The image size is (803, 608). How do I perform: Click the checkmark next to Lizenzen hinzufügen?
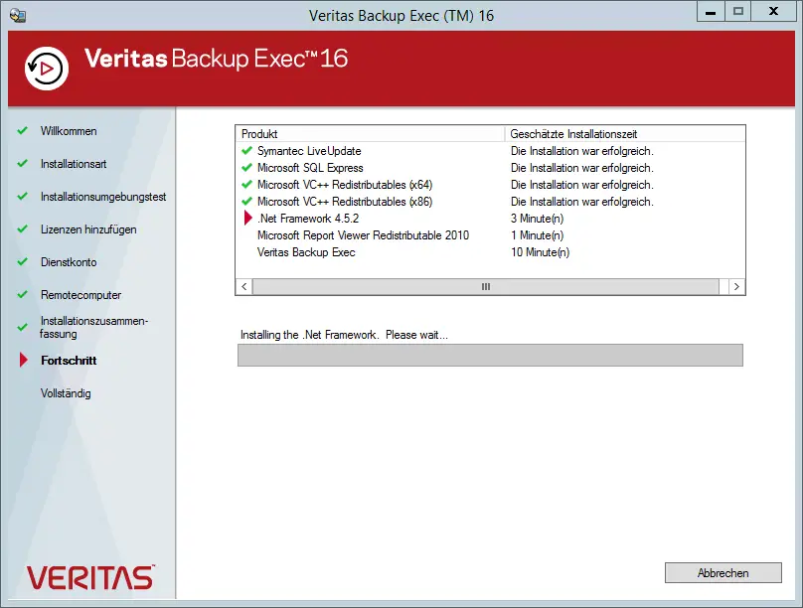coord(22,228)
